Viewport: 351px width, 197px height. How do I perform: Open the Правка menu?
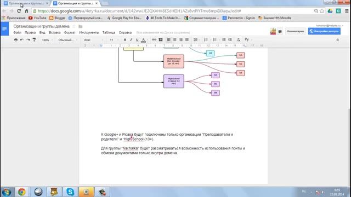[30, 33]
